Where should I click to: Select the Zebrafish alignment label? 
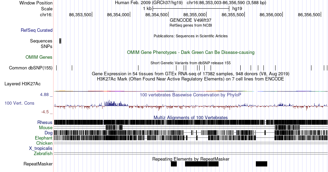click(x=43, y=154)
